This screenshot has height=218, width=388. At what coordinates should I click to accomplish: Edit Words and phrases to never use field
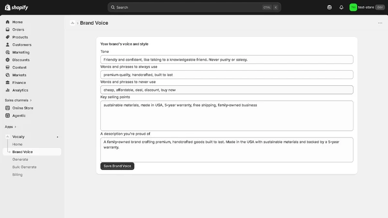point(226,90)
